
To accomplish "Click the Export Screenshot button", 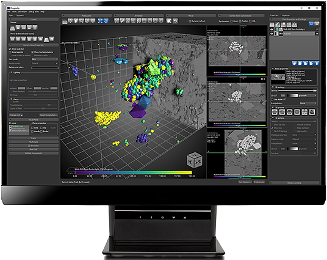I will pos(48,115).
